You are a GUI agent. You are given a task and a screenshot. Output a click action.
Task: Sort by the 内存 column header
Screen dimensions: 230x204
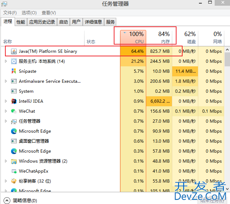click(x=159, y=37)
